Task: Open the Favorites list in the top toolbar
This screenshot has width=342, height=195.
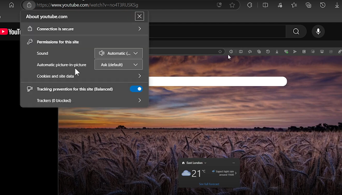Action: coord(294,5)
